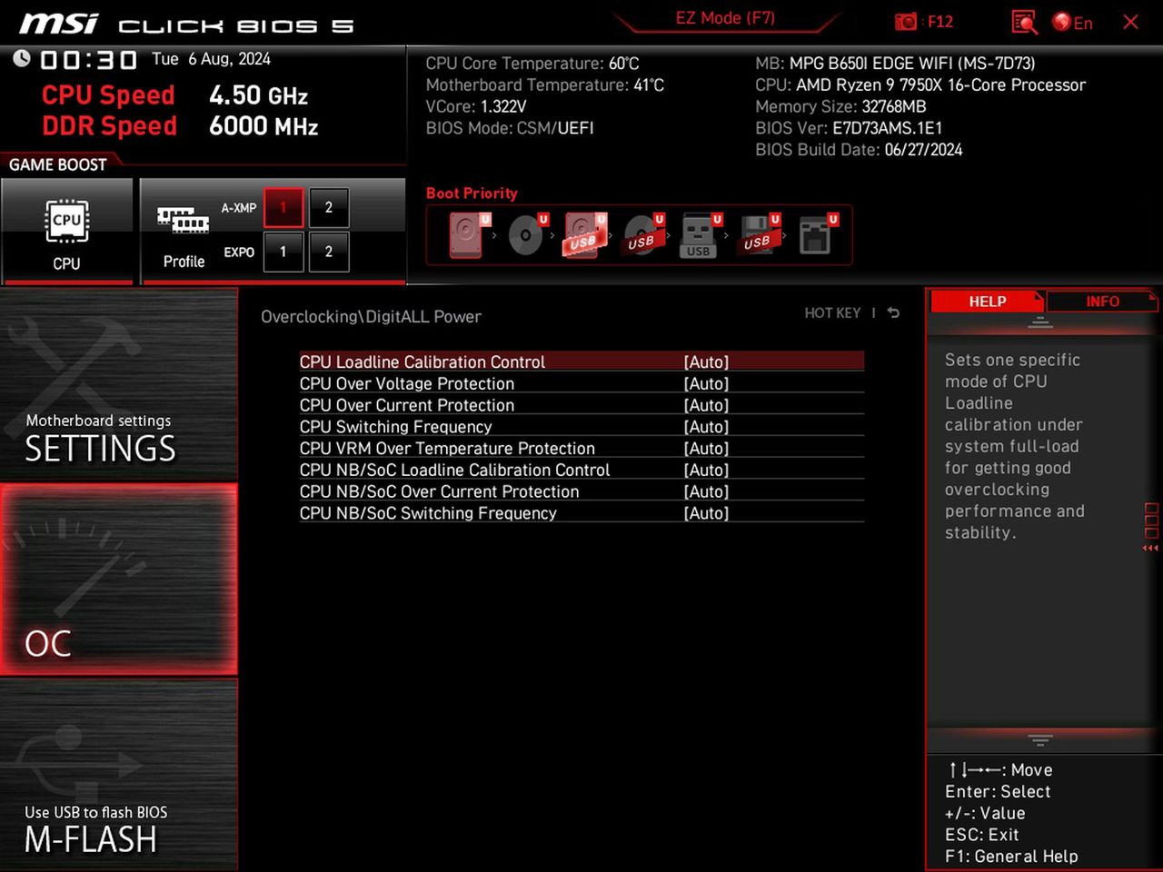Open the Motherboard SETTINGS section
The width and height of the screenshot is (1163, 872).
[x=119, y=384]
